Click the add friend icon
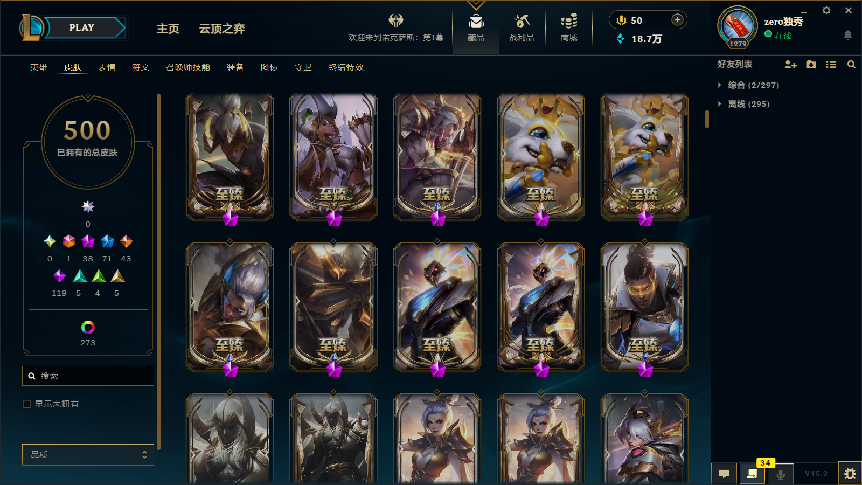The image size is (862, 485). coord(790,65)
